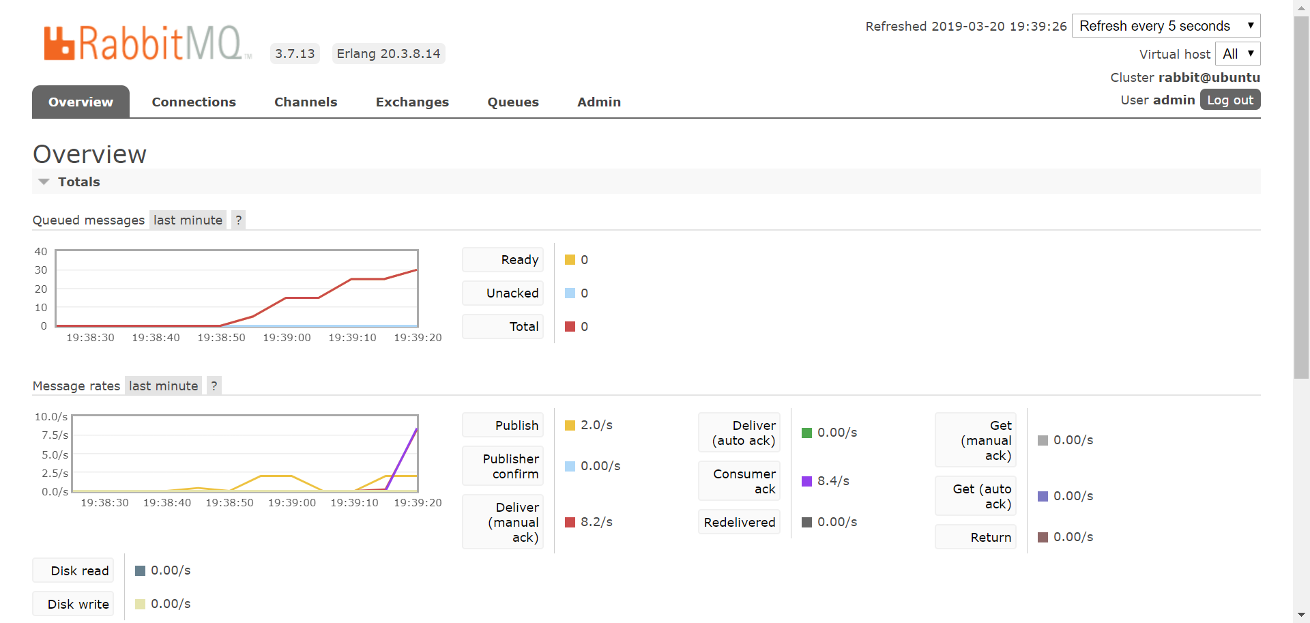
Task: Collapse the Totals section
Action: [x=69, y=182]
